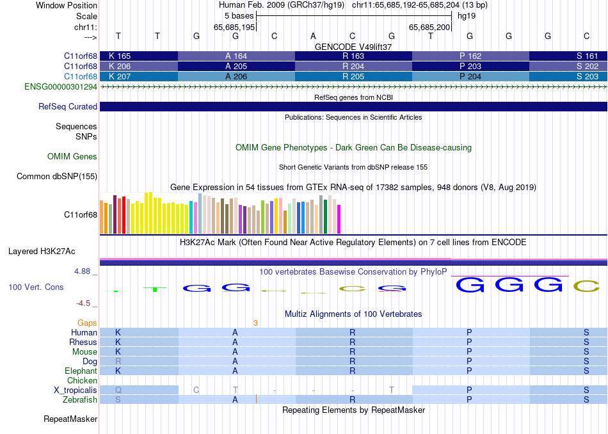
Task: Click the orange gap count 3
Action: (x=255, y=323)
